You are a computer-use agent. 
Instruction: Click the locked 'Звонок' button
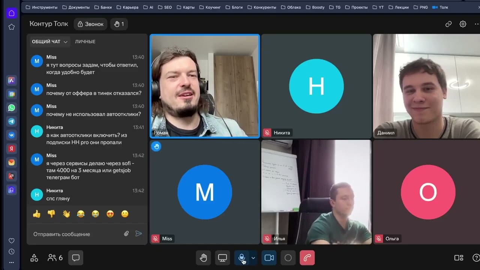90,24
